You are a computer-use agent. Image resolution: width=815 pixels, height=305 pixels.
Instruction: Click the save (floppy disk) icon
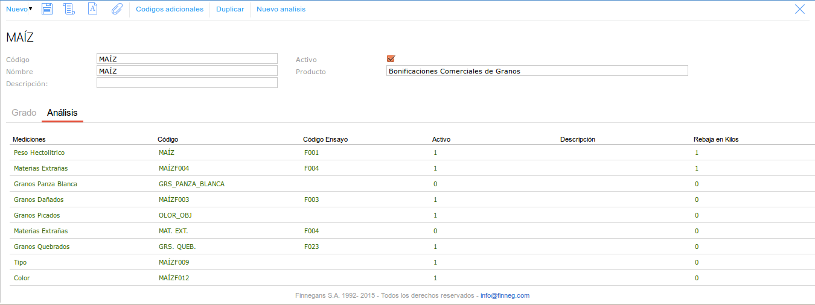(48, 9)
